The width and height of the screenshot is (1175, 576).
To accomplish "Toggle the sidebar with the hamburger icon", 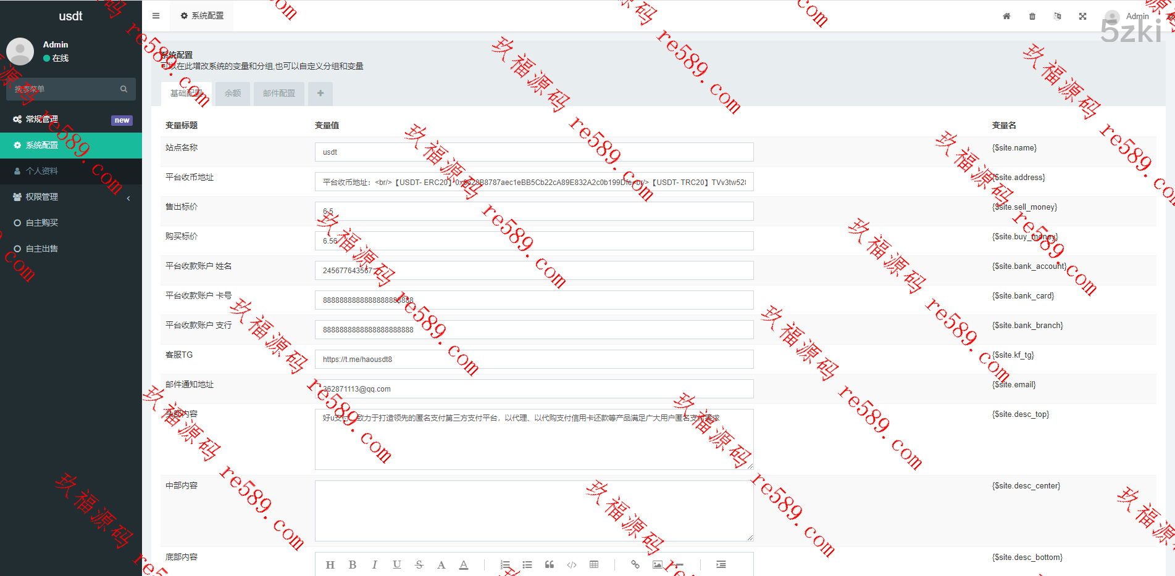I will (156, 16).
